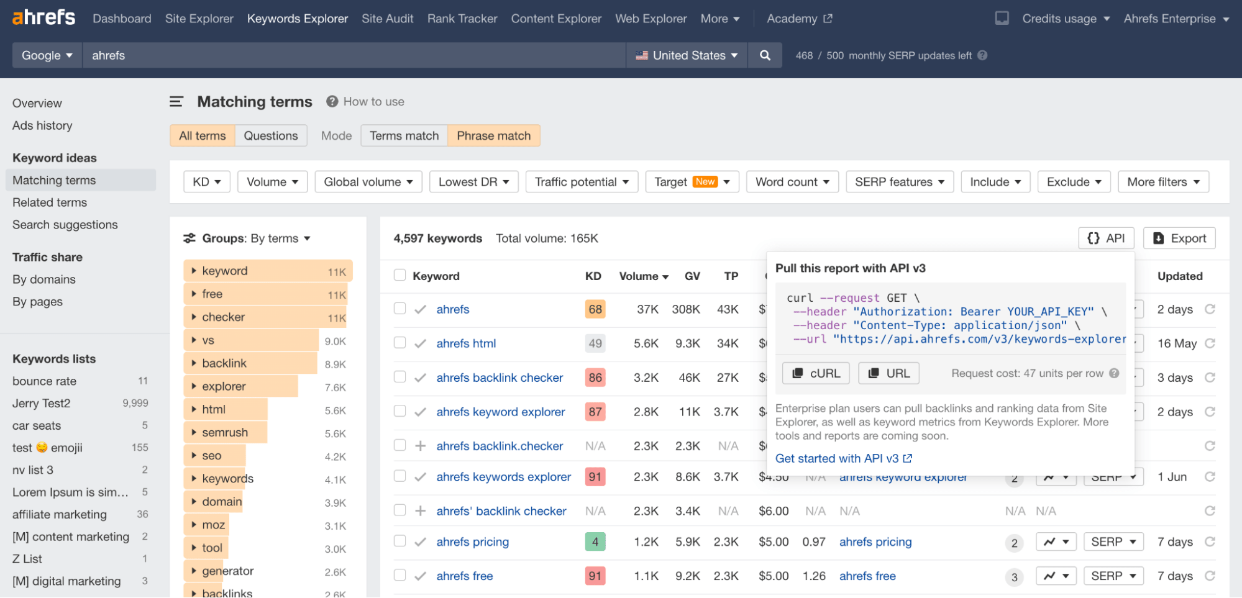Open the ahrefs keyword explorer keyword link
1242x598 pixels.
[x=501, y=411]
